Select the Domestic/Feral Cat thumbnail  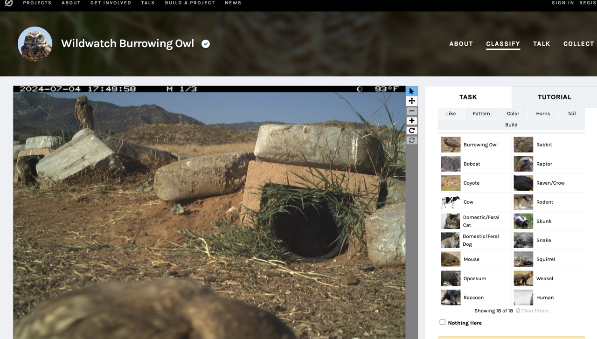451,221
